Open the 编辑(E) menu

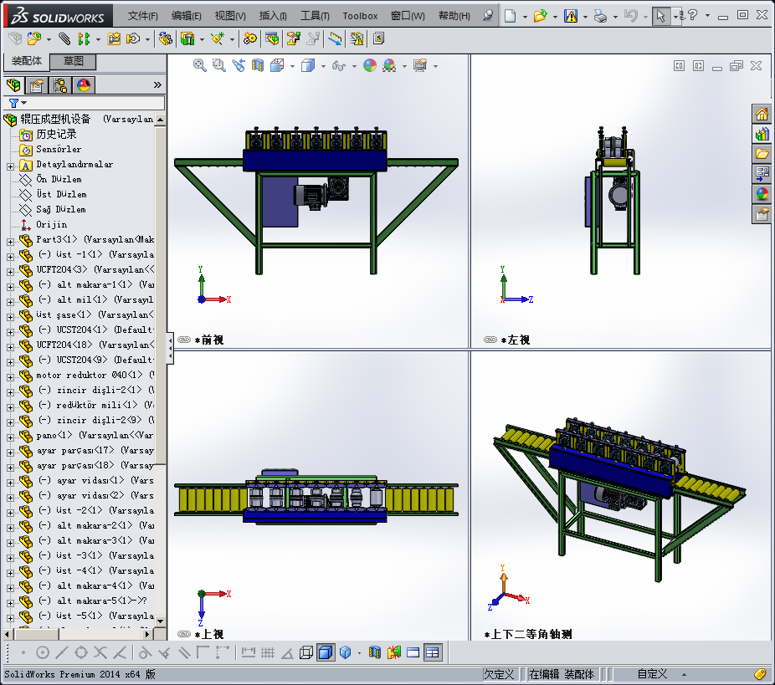(x=187, y=16)
